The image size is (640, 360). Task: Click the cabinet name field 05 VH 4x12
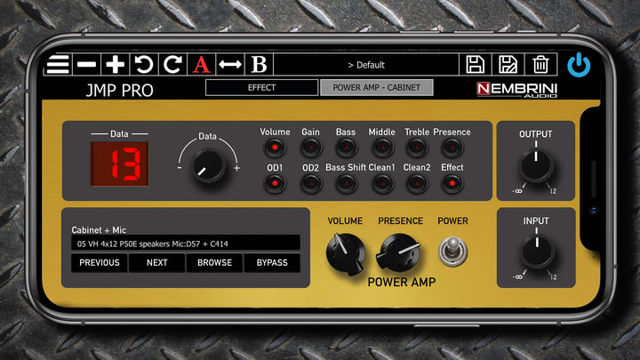[186, 244]
